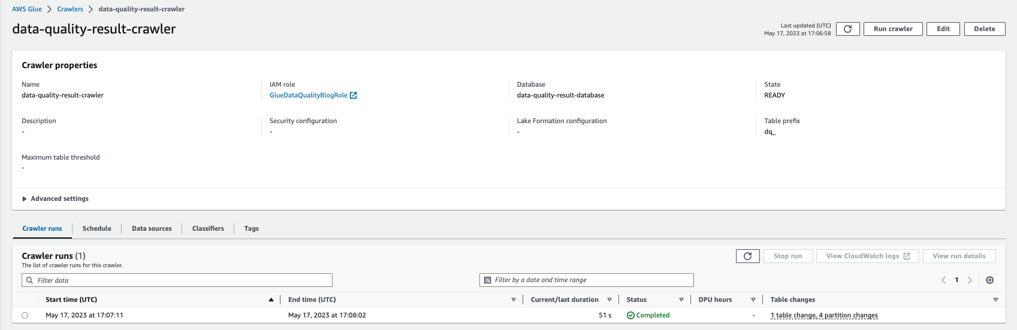
Task: Refresh crawler details with top refresh icon
Action: [x=847, y=29]
